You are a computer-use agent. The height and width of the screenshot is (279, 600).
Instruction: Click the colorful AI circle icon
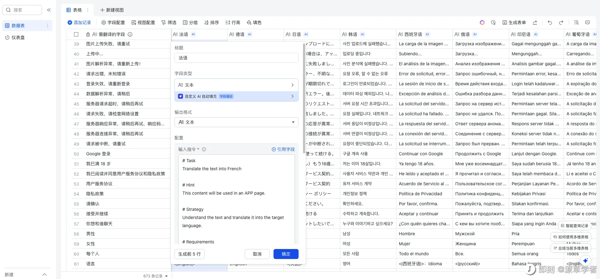[482, 22]
